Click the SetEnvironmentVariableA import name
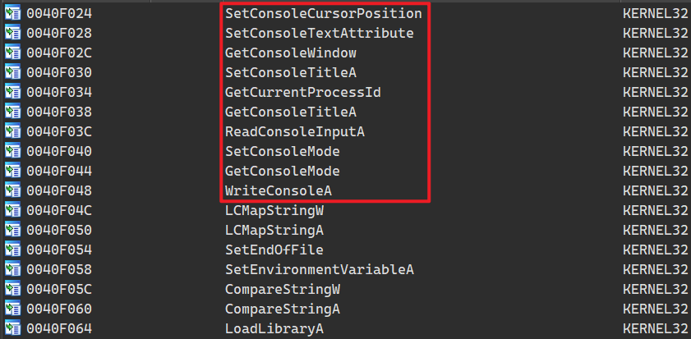 319,270
